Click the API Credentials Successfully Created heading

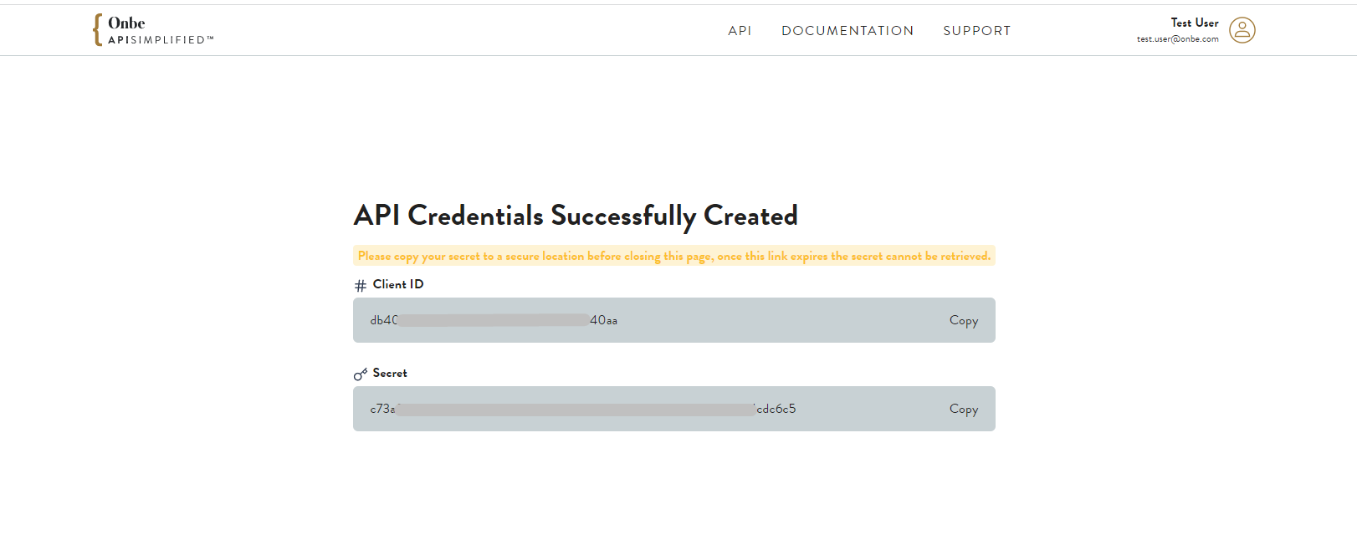[576, 216]
